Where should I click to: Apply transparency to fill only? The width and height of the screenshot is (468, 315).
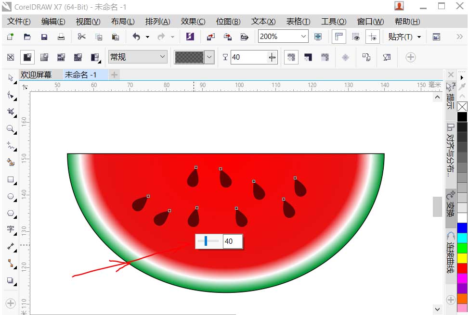click(x=308, y=57)
